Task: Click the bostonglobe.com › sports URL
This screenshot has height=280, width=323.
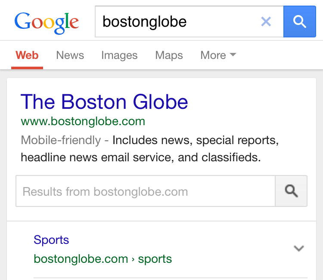Action: tap(102, 259)
